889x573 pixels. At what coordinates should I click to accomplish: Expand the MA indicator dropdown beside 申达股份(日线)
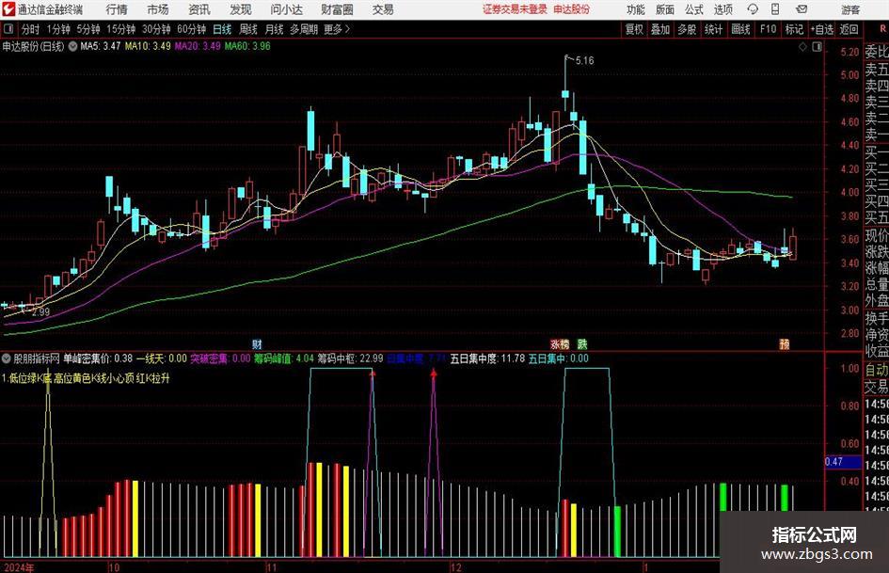click(72, 46)
